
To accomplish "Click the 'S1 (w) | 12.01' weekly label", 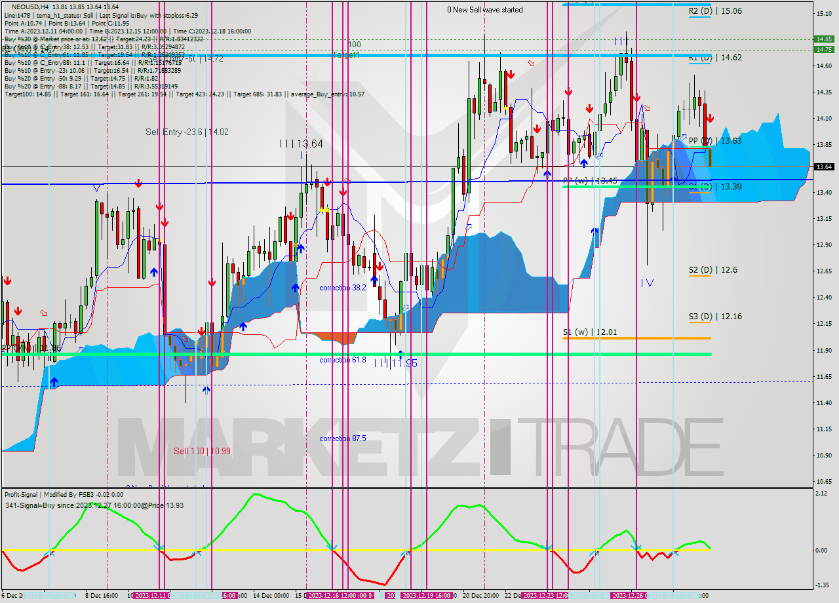I will (x=590, y=332).
